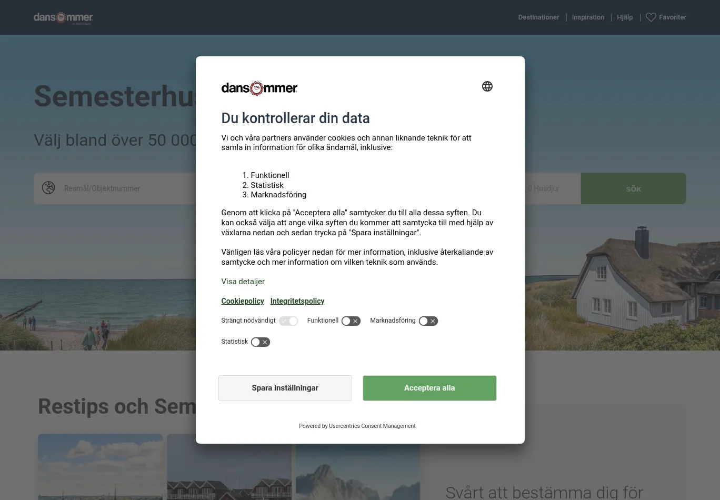
Task: Click the Favoriter heart icon
Action: (x=651, y=17)
